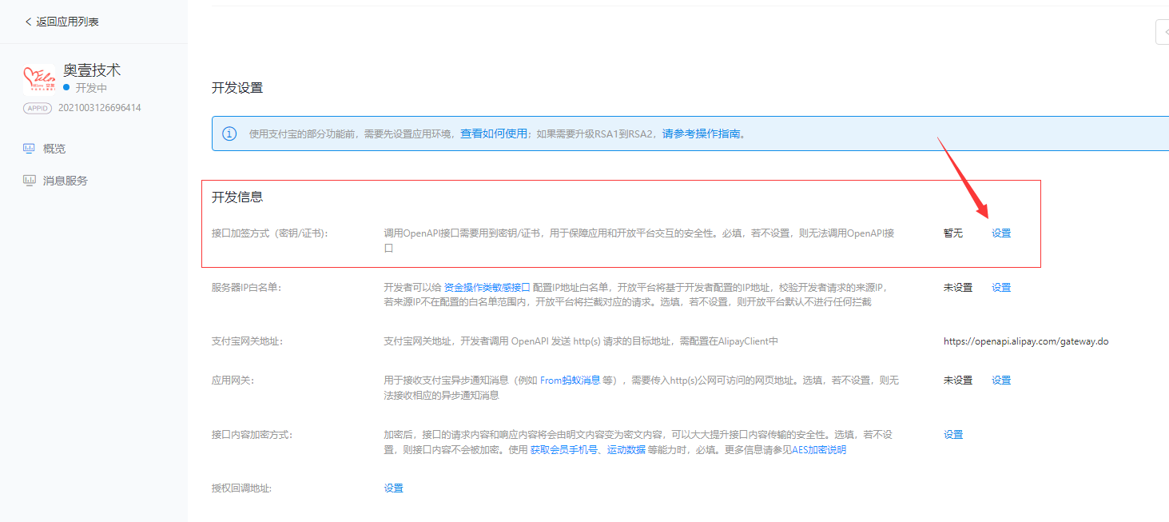Click the 开发设置 heading
Screen dimensions: 1169x522
pyautogui.click(x=237, y=88)
